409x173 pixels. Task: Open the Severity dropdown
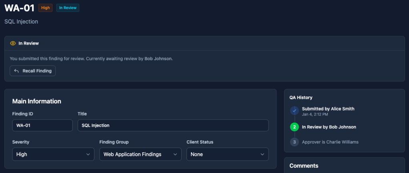point(53,154)
